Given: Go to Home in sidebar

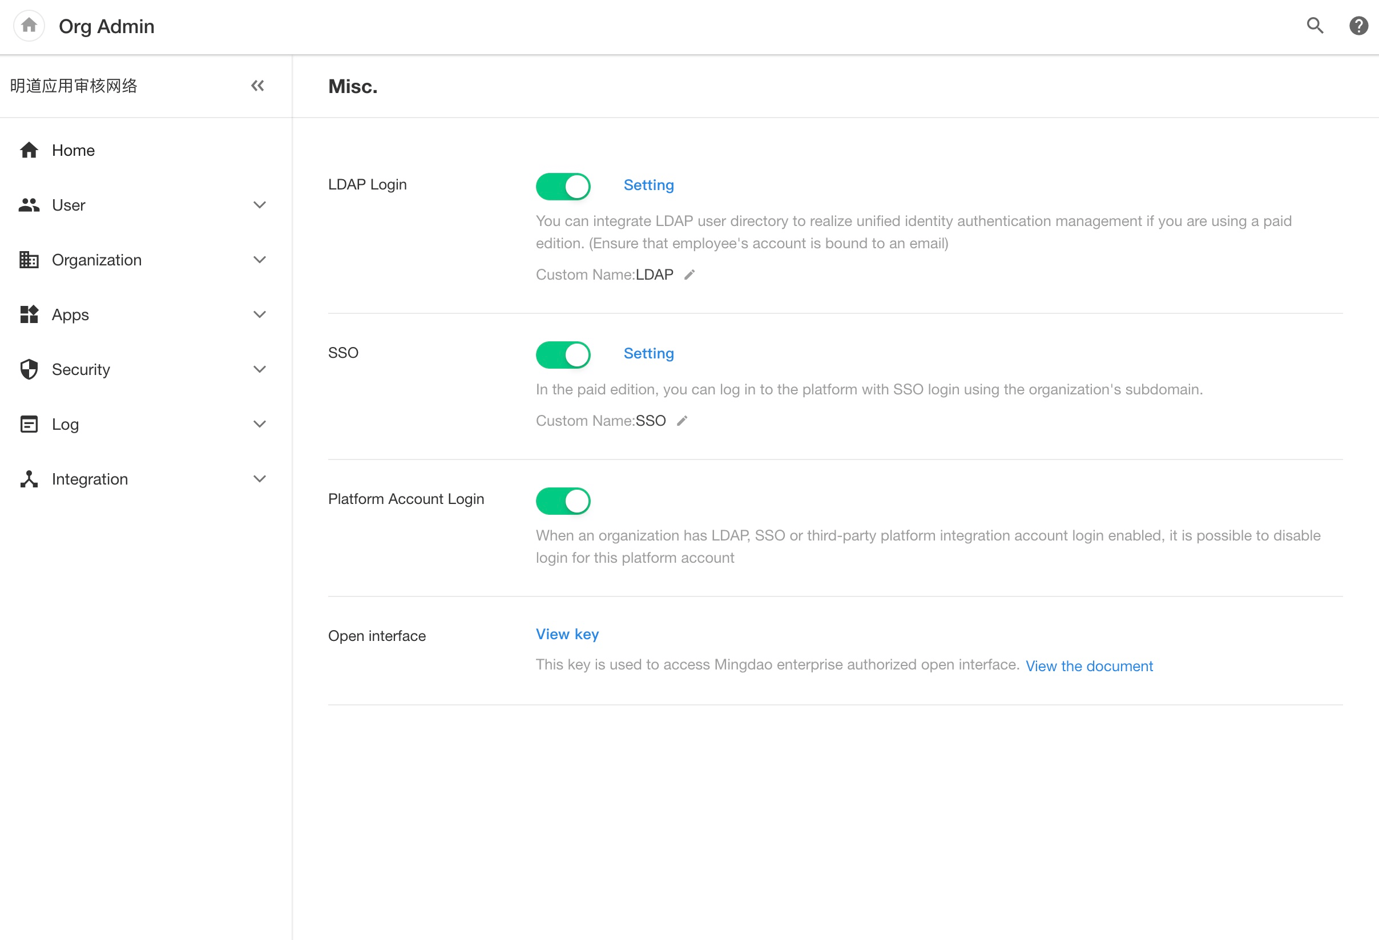Looking at the screenshot, I should point(73,151).
